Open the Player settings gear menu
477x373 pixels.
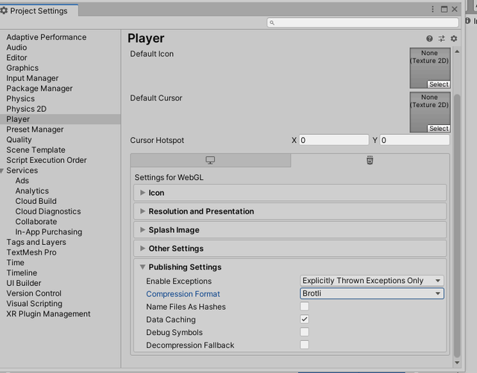453,38
